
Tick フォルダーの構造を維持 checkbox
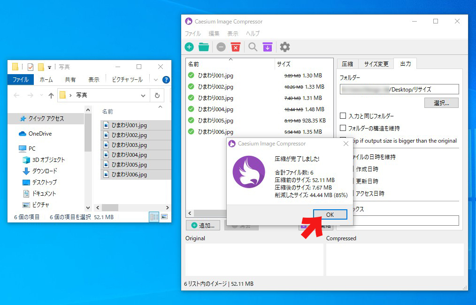(x=343, y=128)
